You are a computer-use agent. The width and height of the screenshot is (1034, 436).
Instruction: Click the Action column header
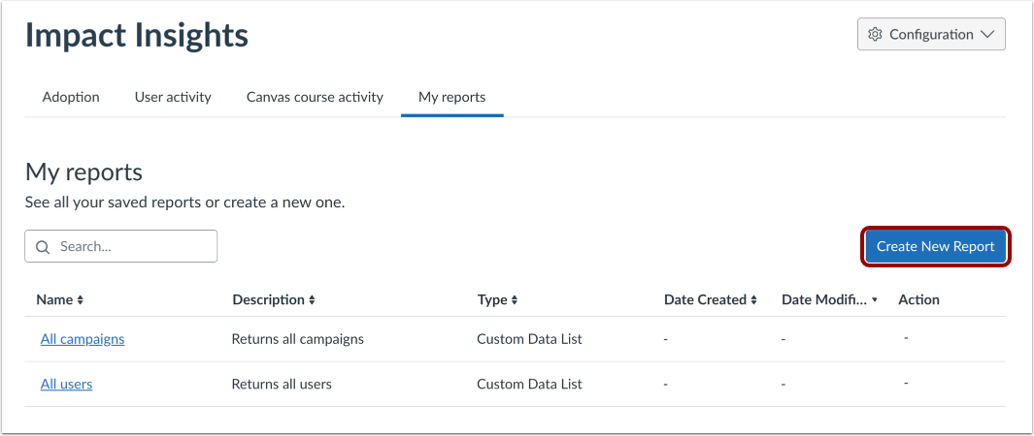click(918, 300)
